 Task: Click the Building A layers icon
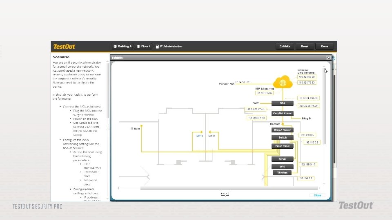click(x=115, y=46)
